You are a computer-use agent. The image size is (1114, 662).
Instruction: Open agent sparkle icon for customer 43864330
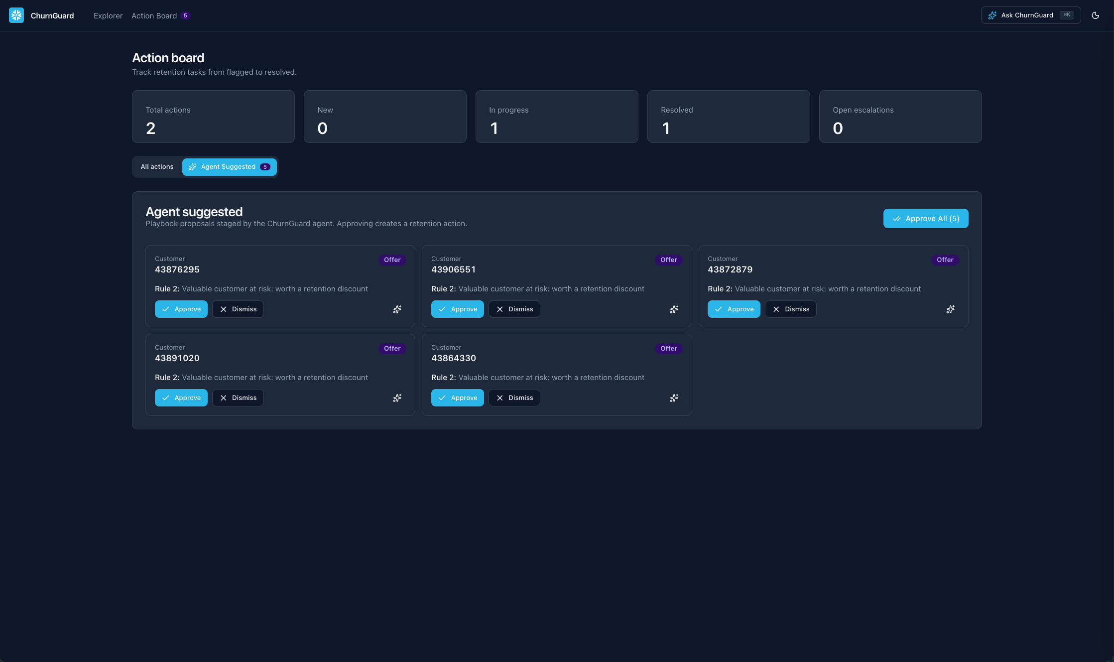point(674,398)
